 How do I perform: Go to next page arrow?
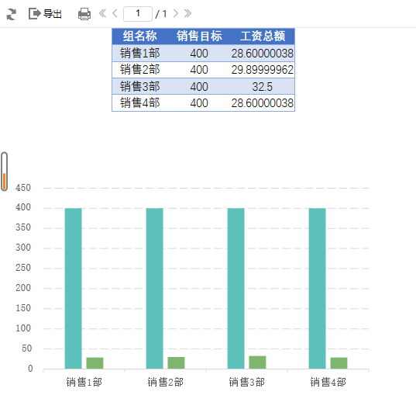(x=175, y=13)
